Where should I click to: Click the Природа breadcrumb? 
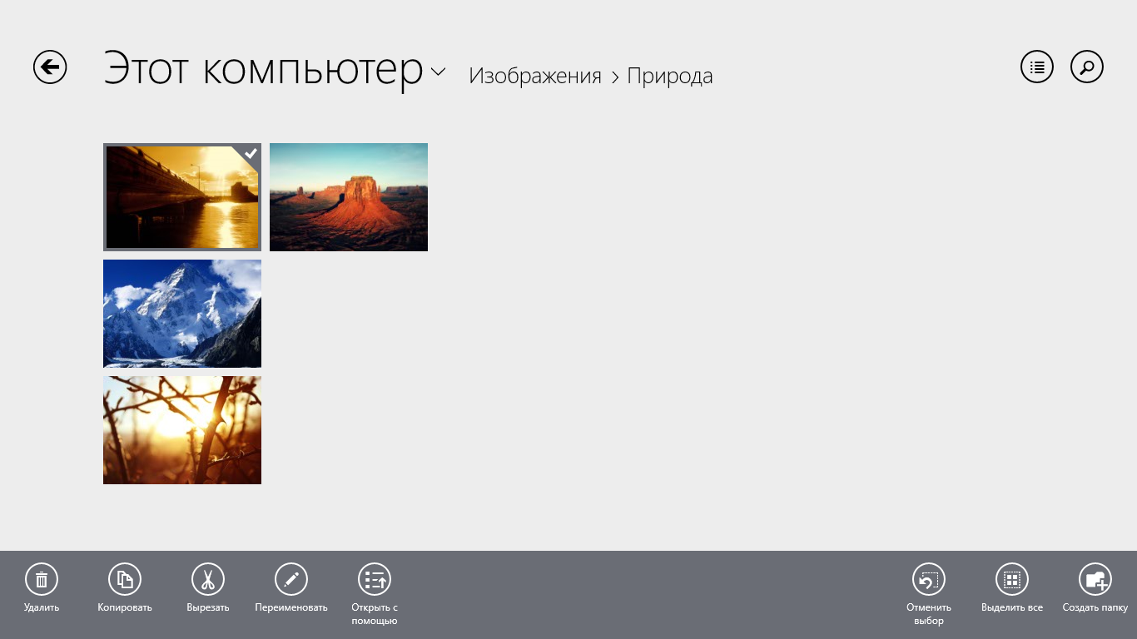click(x=670, y=77)
